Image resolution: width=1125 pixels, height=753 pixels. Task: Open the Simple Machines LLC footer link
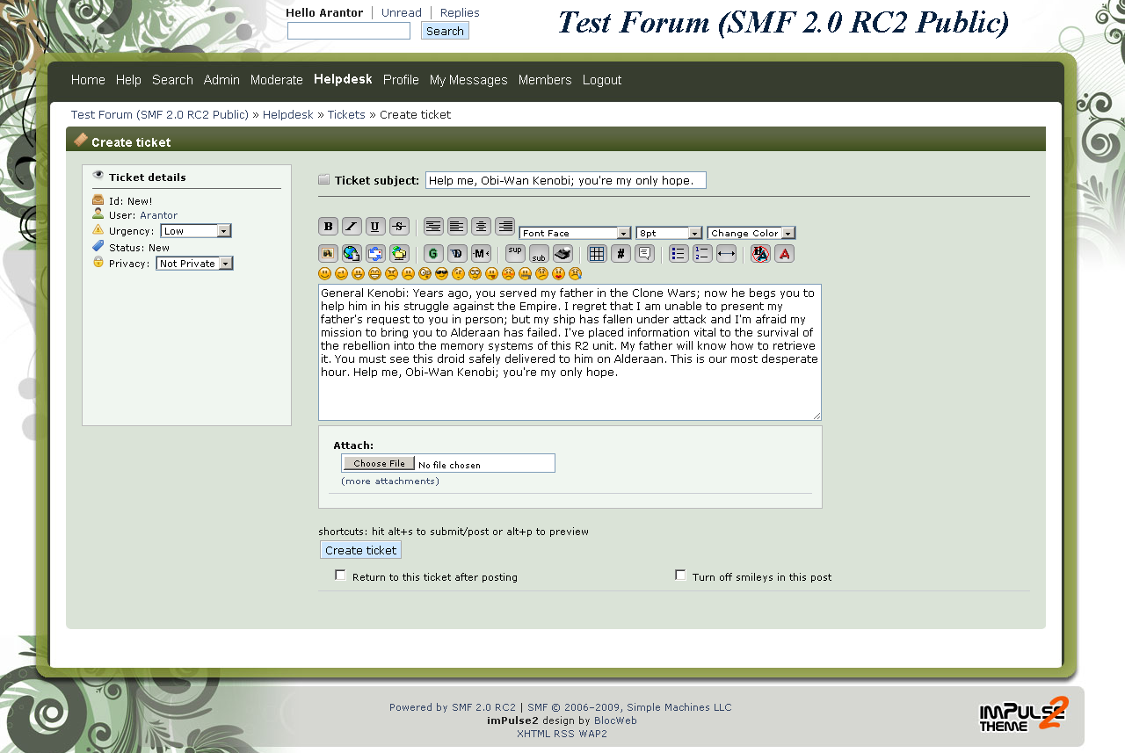679,707
